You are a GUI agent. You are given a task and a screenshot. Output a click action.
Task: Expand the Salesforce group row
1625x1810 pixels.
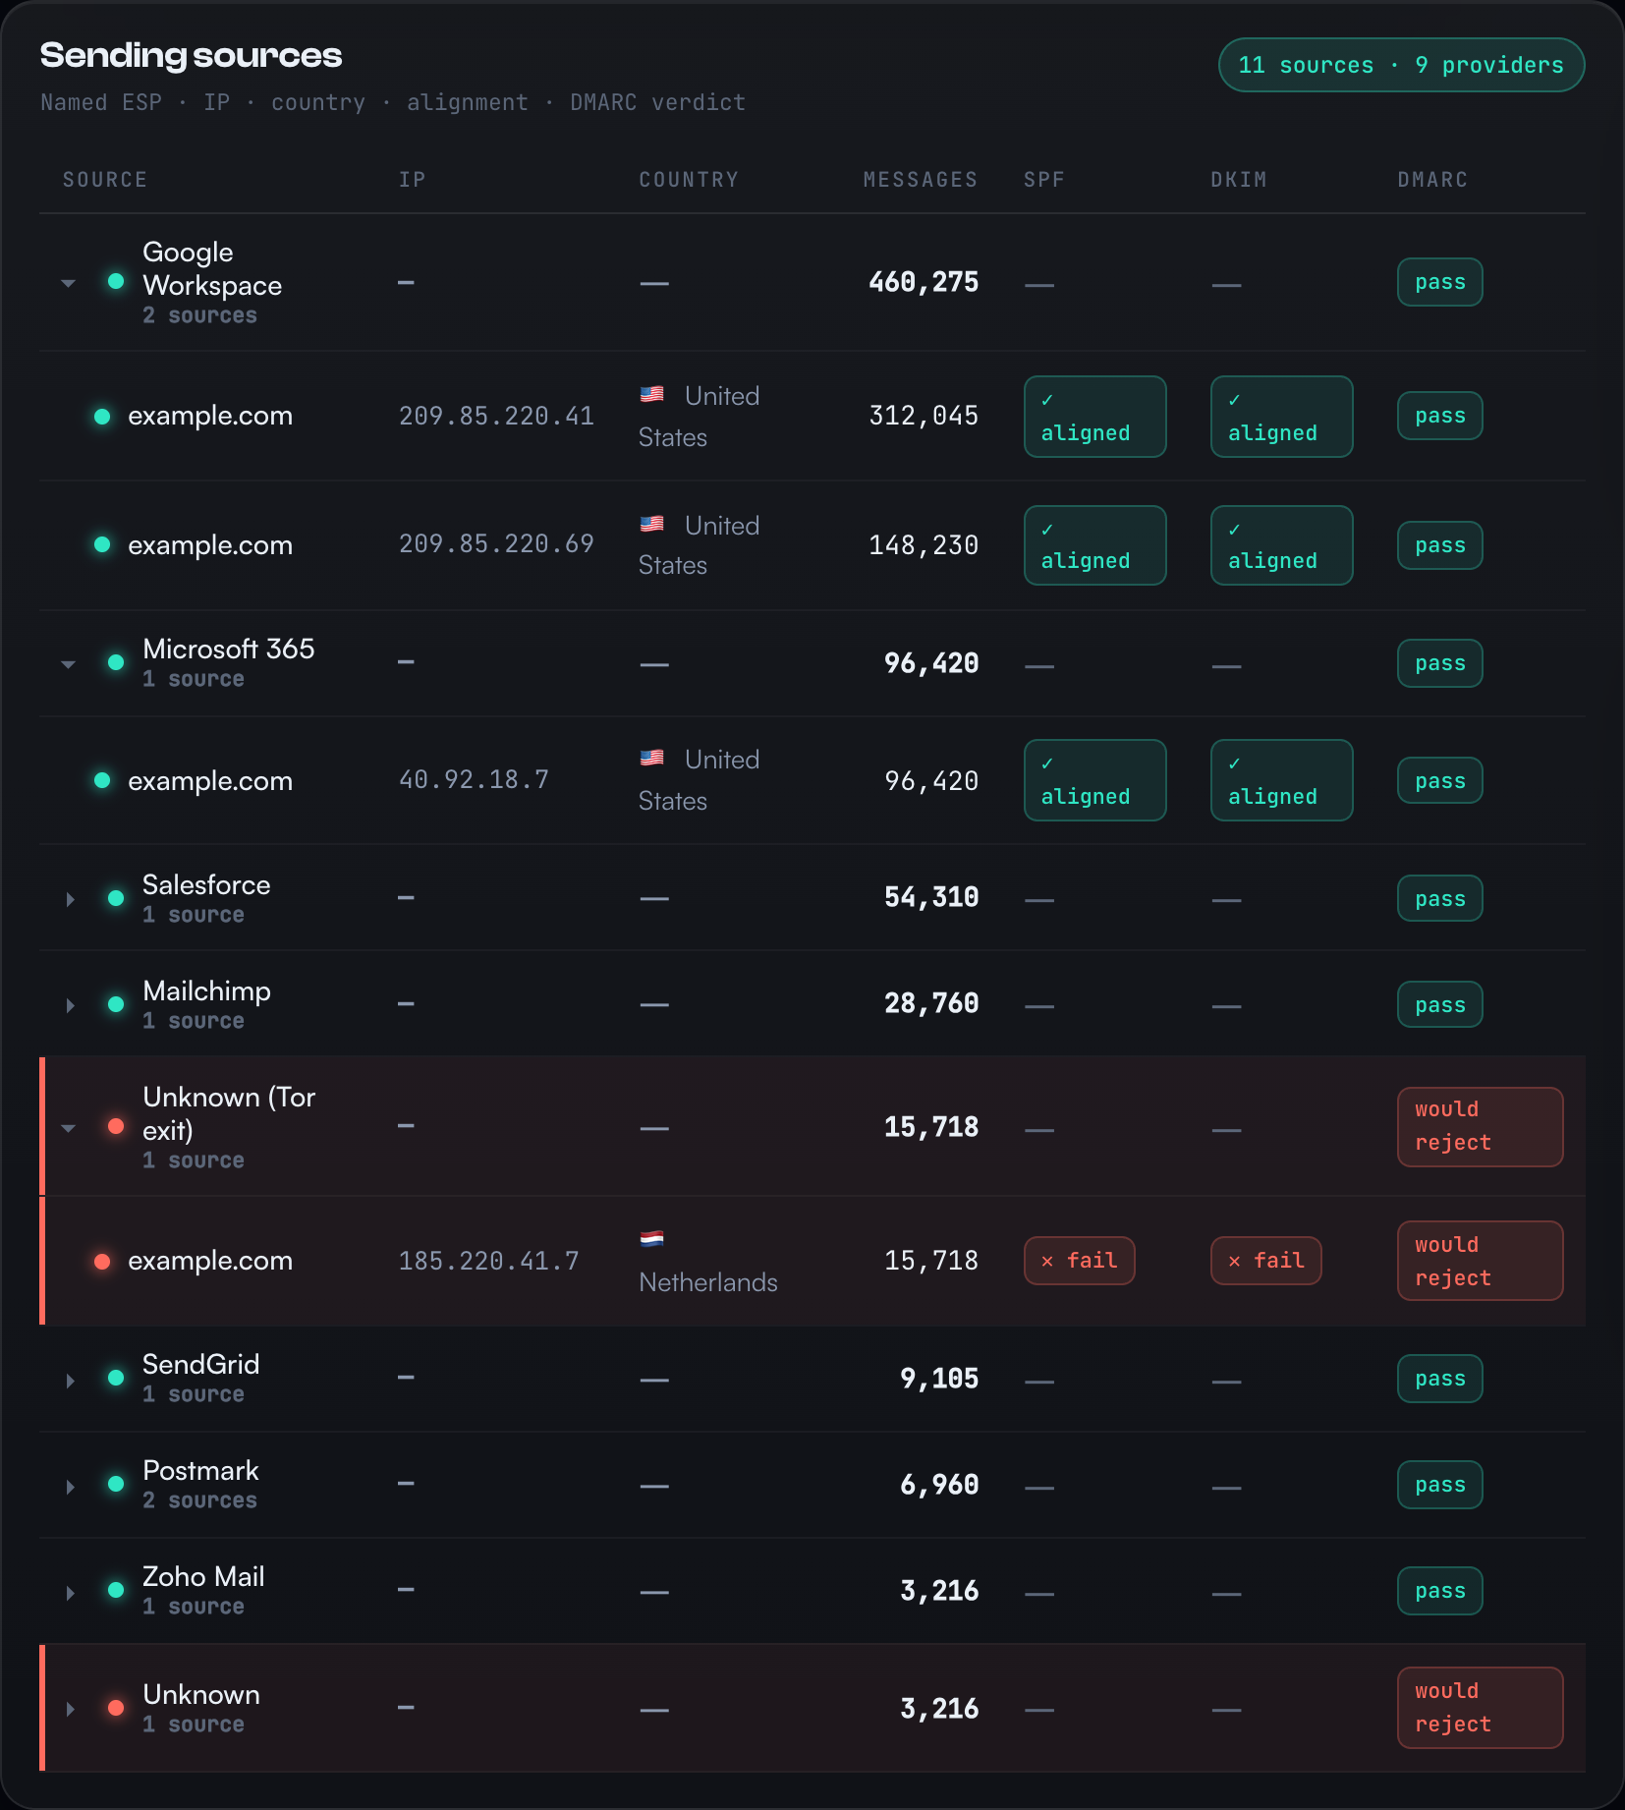pos(69,899)
